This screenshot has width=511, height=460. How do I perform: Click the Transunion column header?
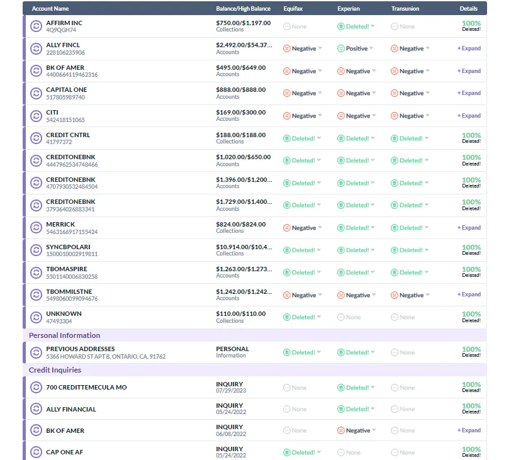405,9
